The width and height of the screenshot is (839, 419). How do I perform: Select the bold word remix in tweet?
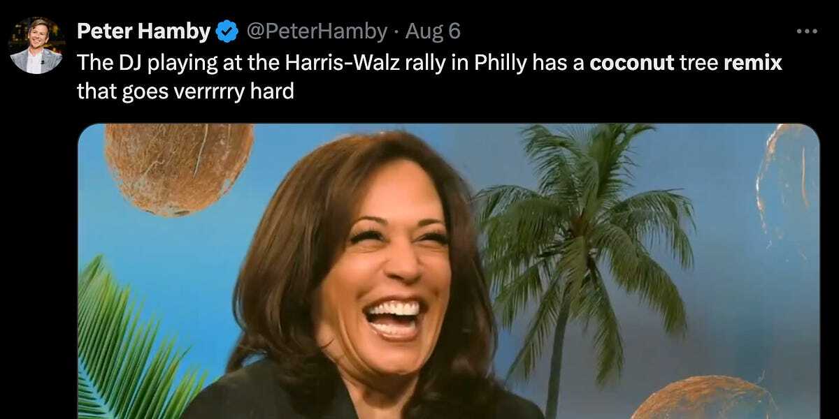pyautogui.click(x=753, y=63)
